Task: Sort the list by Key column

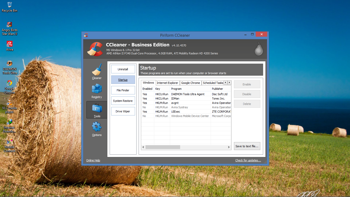Action: (162, 89)
